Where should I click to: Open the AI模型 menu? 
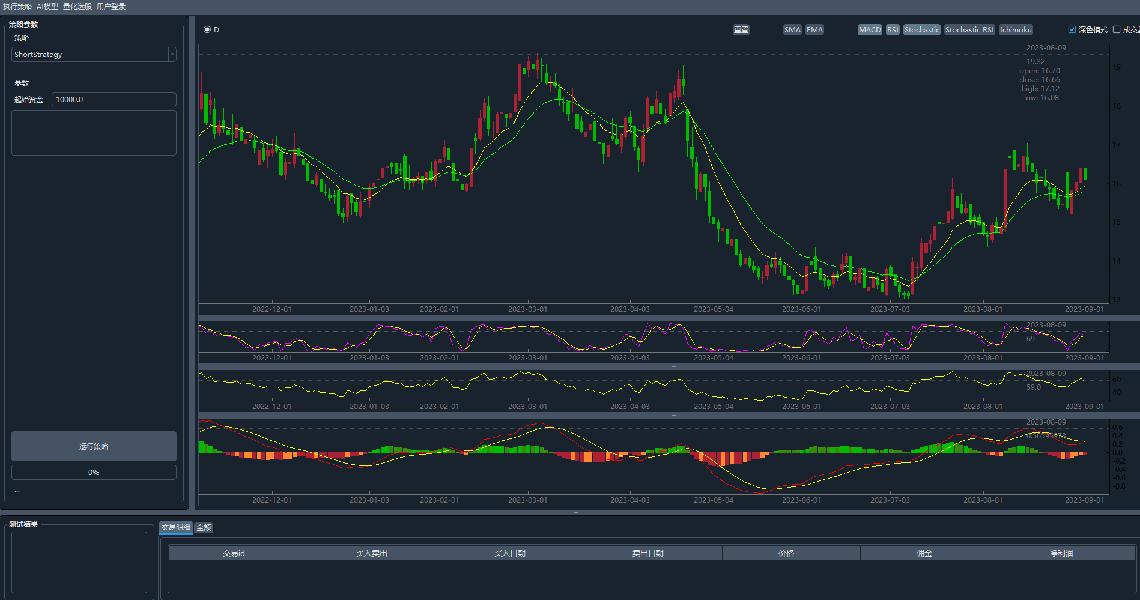[47, 7]
